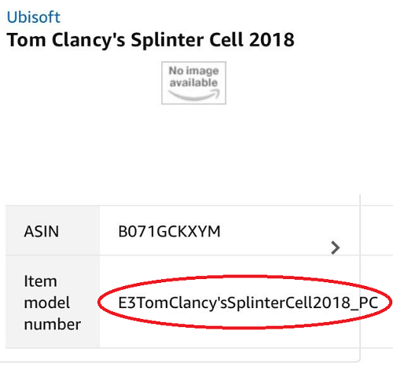Click '2018' in the product title
The width and height of the screenshot is (393, 389).
pos(271,40)
